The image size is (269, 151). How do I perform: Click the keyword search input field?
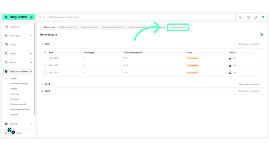141,17
